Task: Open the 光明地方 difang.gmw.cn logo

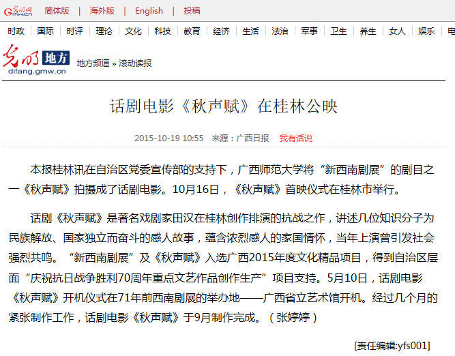Action: (36, 59)
